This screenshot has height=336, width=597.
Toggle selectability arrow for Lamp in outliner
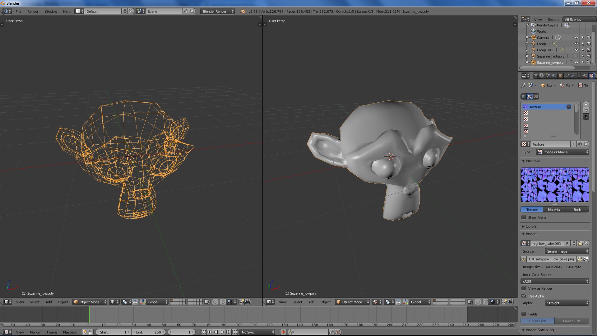(x=583, y=44)
